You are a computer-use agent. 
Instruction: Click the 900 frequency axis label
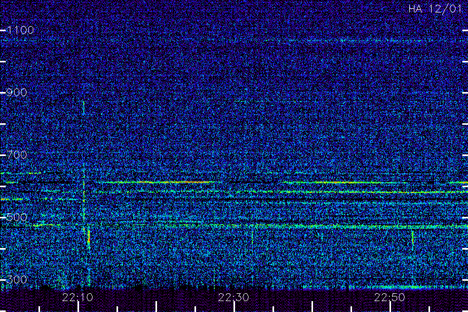(17, 92)
